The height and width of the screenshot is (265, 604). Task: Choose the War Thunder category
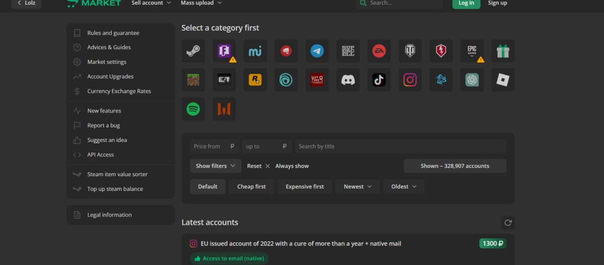(317, 80)
